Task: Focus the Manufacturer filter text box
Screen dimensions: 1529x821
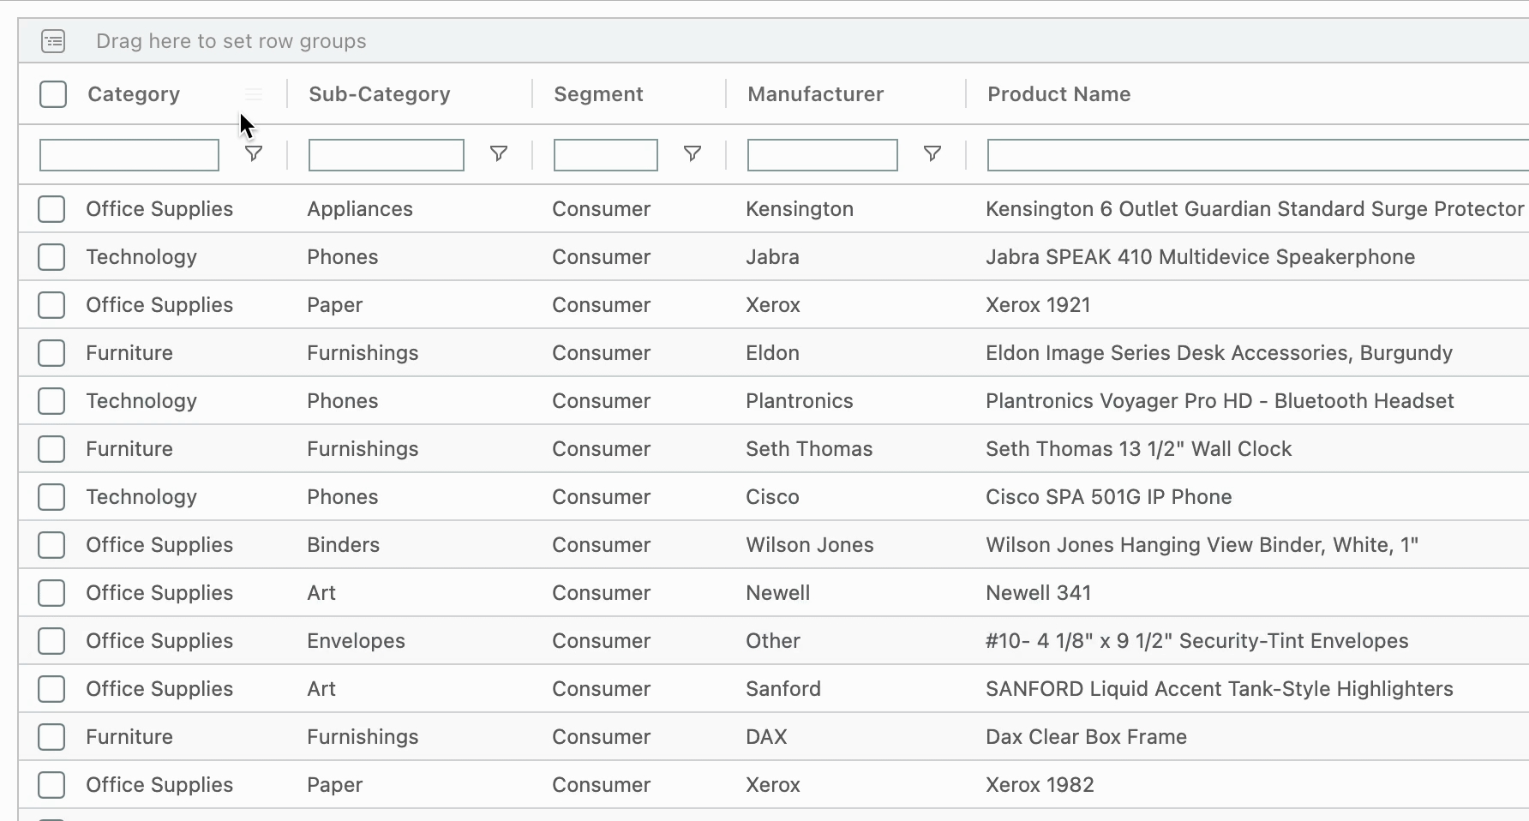Action: click(x=822, y=155)
